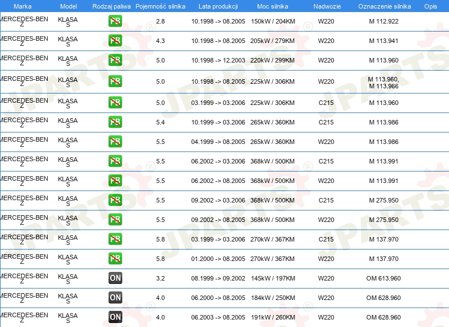The image size is (449, 327).
Task: Select engine codes M 113.960, M 113.966
Action: [x=384, y=83]
